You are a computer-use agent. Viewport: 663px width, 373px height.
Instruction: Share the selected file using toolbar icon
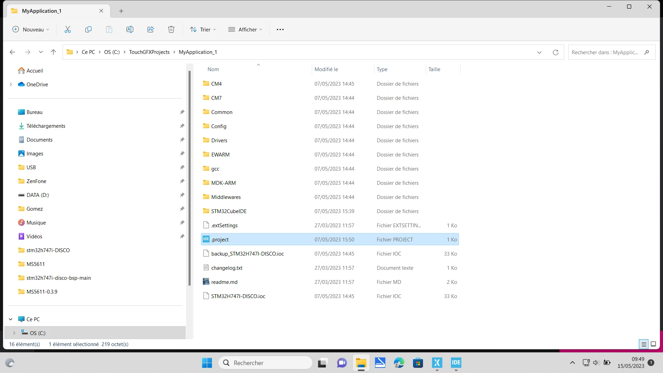[x=151, y=29]
